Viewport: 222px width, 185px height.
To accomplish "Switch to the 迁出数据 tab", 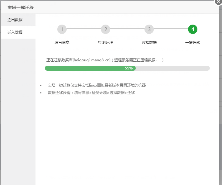I will tap(18, 20).
